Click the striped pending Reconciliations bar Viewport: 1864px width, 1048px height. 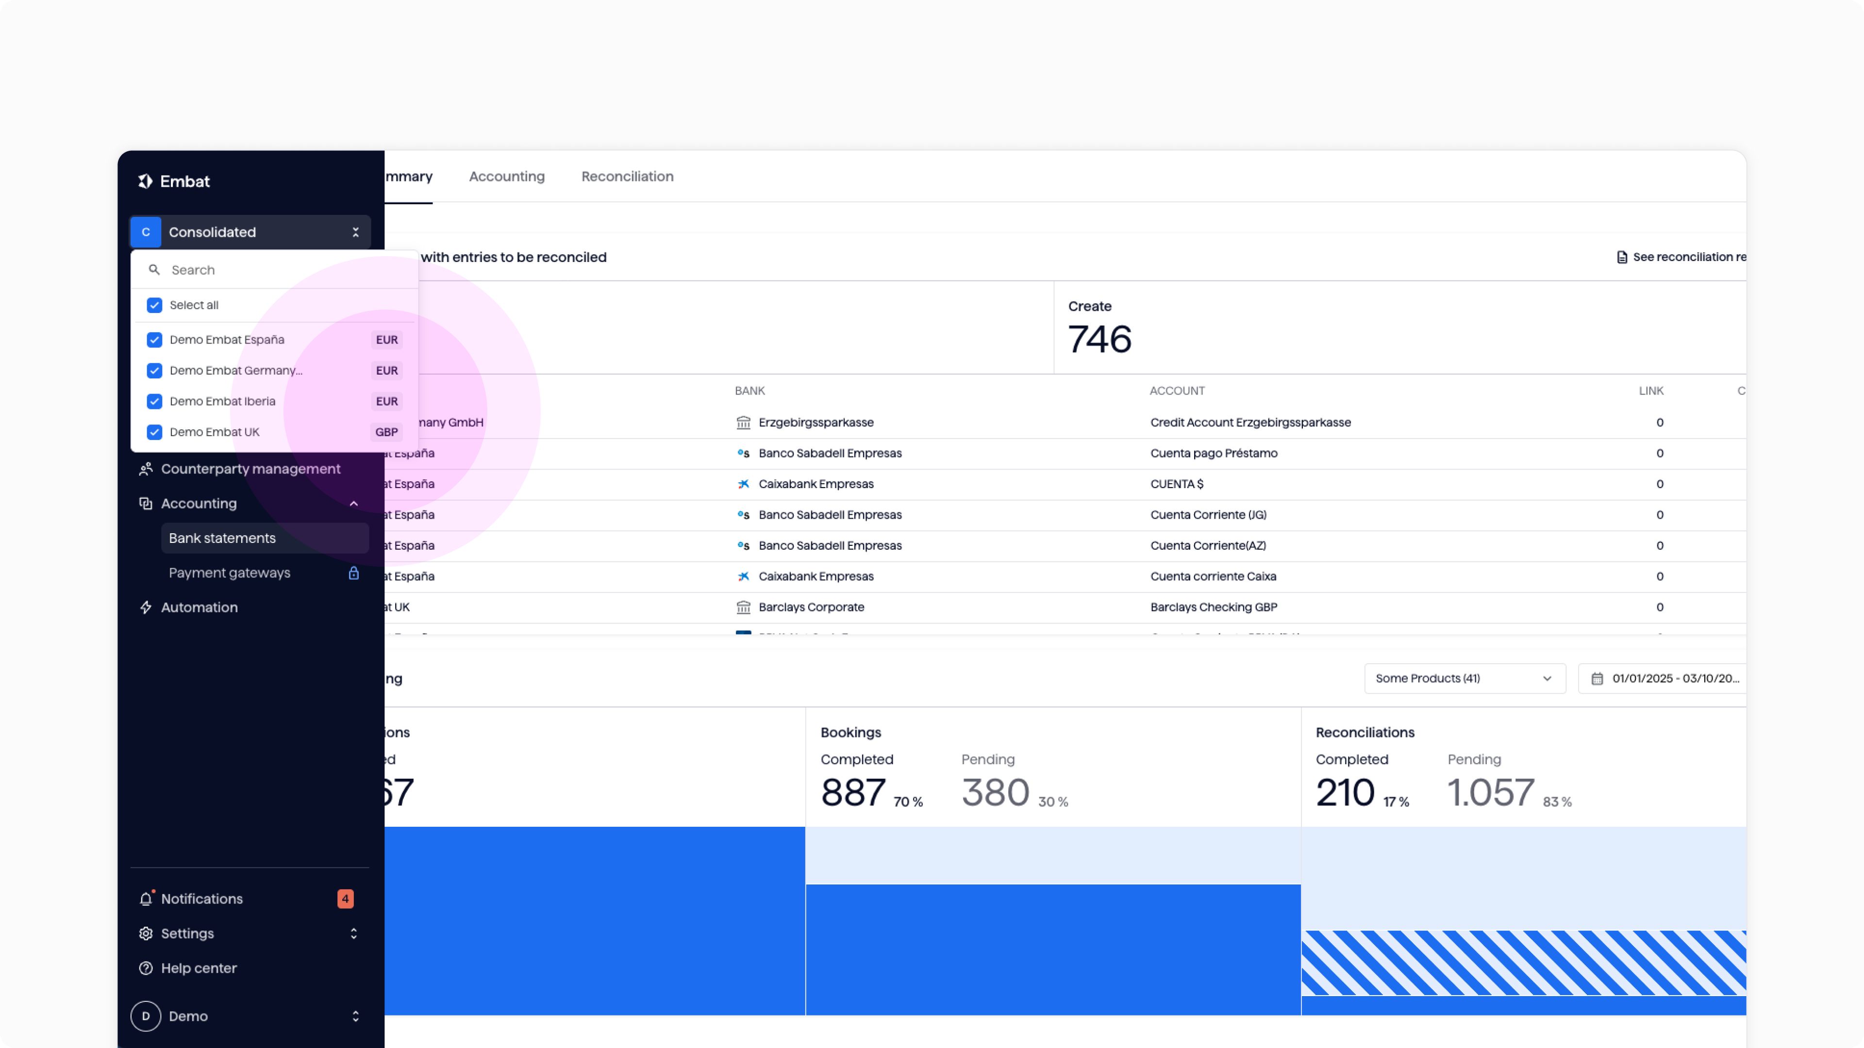click(x=1523, y=963)
